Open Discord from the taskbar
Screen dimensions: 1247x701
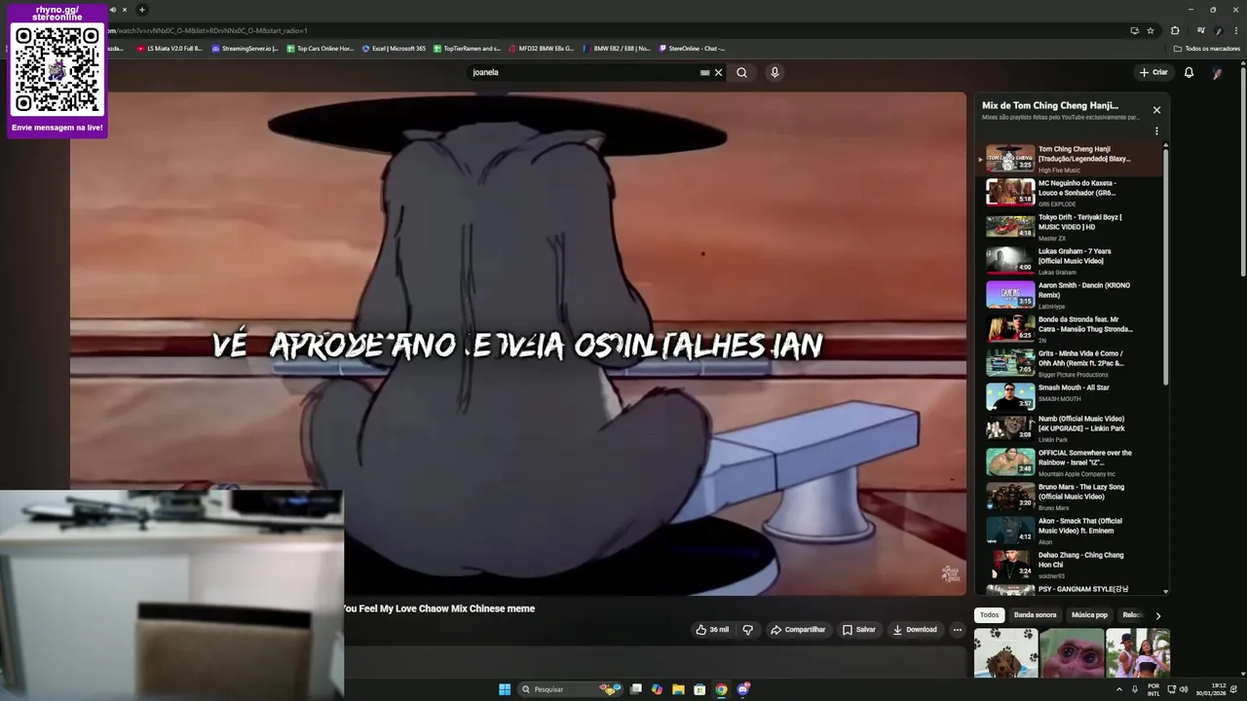[743, 689]
